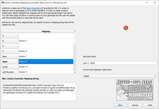Image resolution: width=159 pixels, height=109 pixels.
Task: Select the Button 1 cell for Back
Action: [x=46, y=56]
